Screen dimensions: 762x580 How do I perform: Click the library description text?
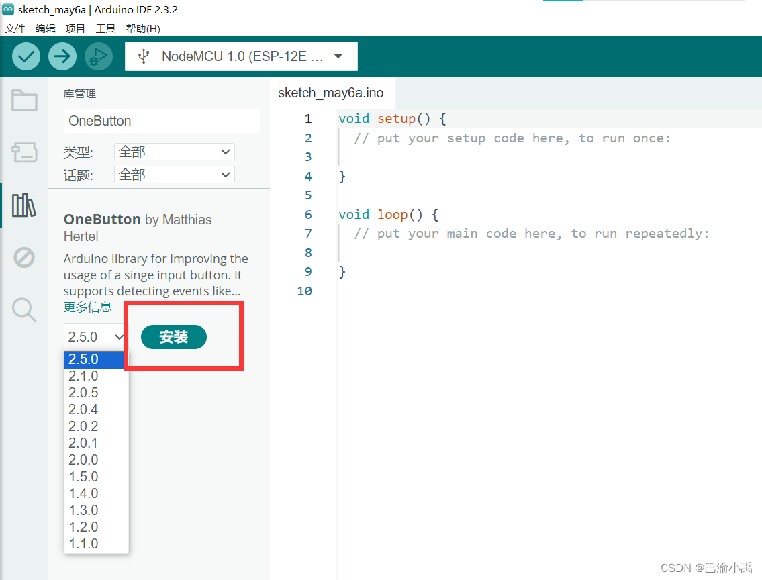[x=156, y=275]
